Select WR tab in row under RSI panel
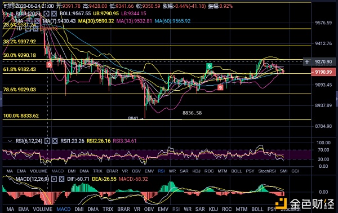 click(x=172, y=171)
